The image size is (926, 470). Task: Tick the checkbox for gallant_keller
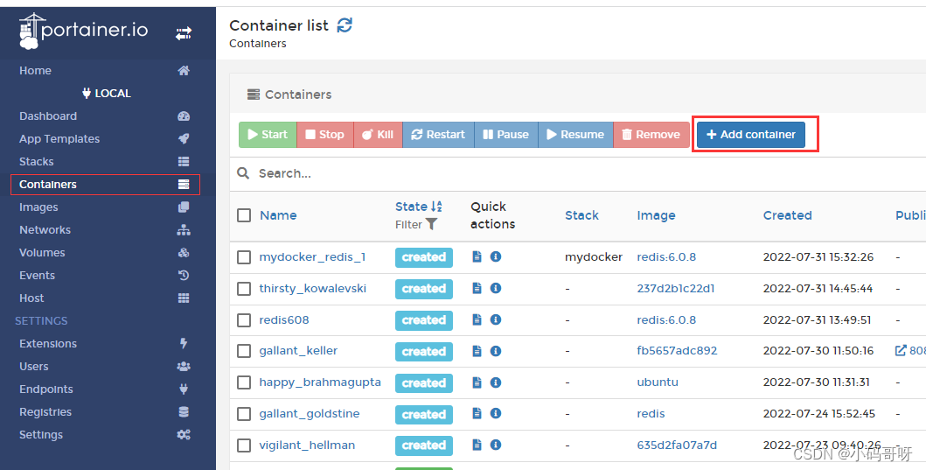click(x=244, y=351)
